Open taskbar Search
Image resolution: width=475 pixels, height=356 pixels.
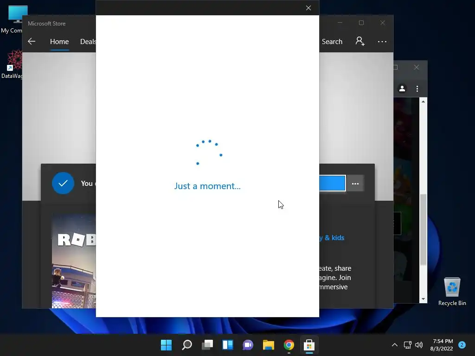point(186,345)
